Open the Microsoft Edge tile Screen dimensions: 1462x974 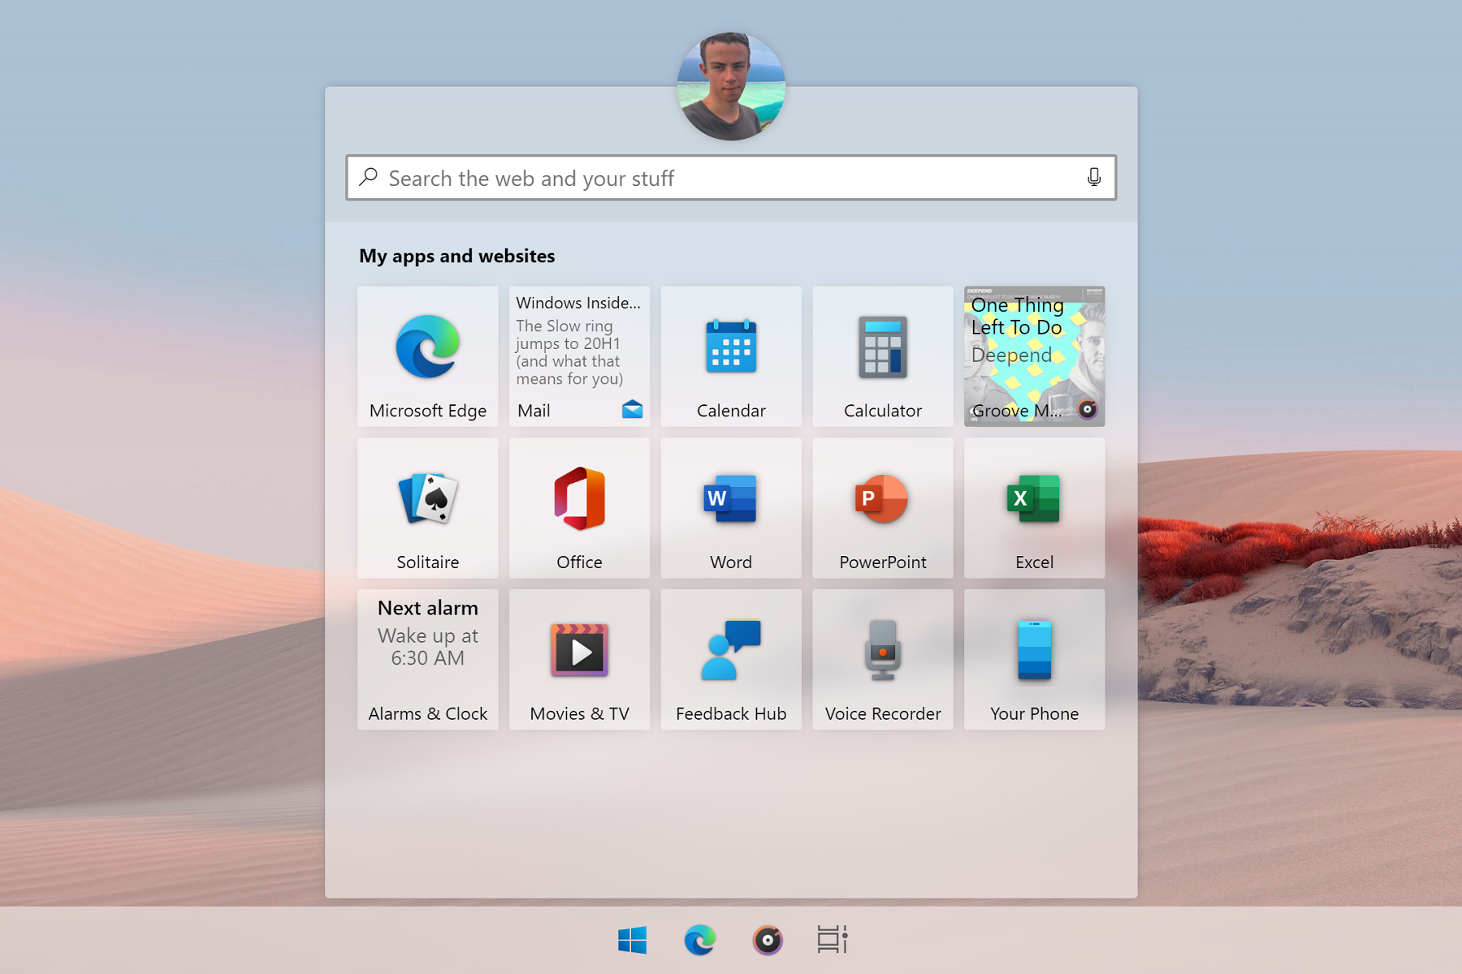point(427,356)
